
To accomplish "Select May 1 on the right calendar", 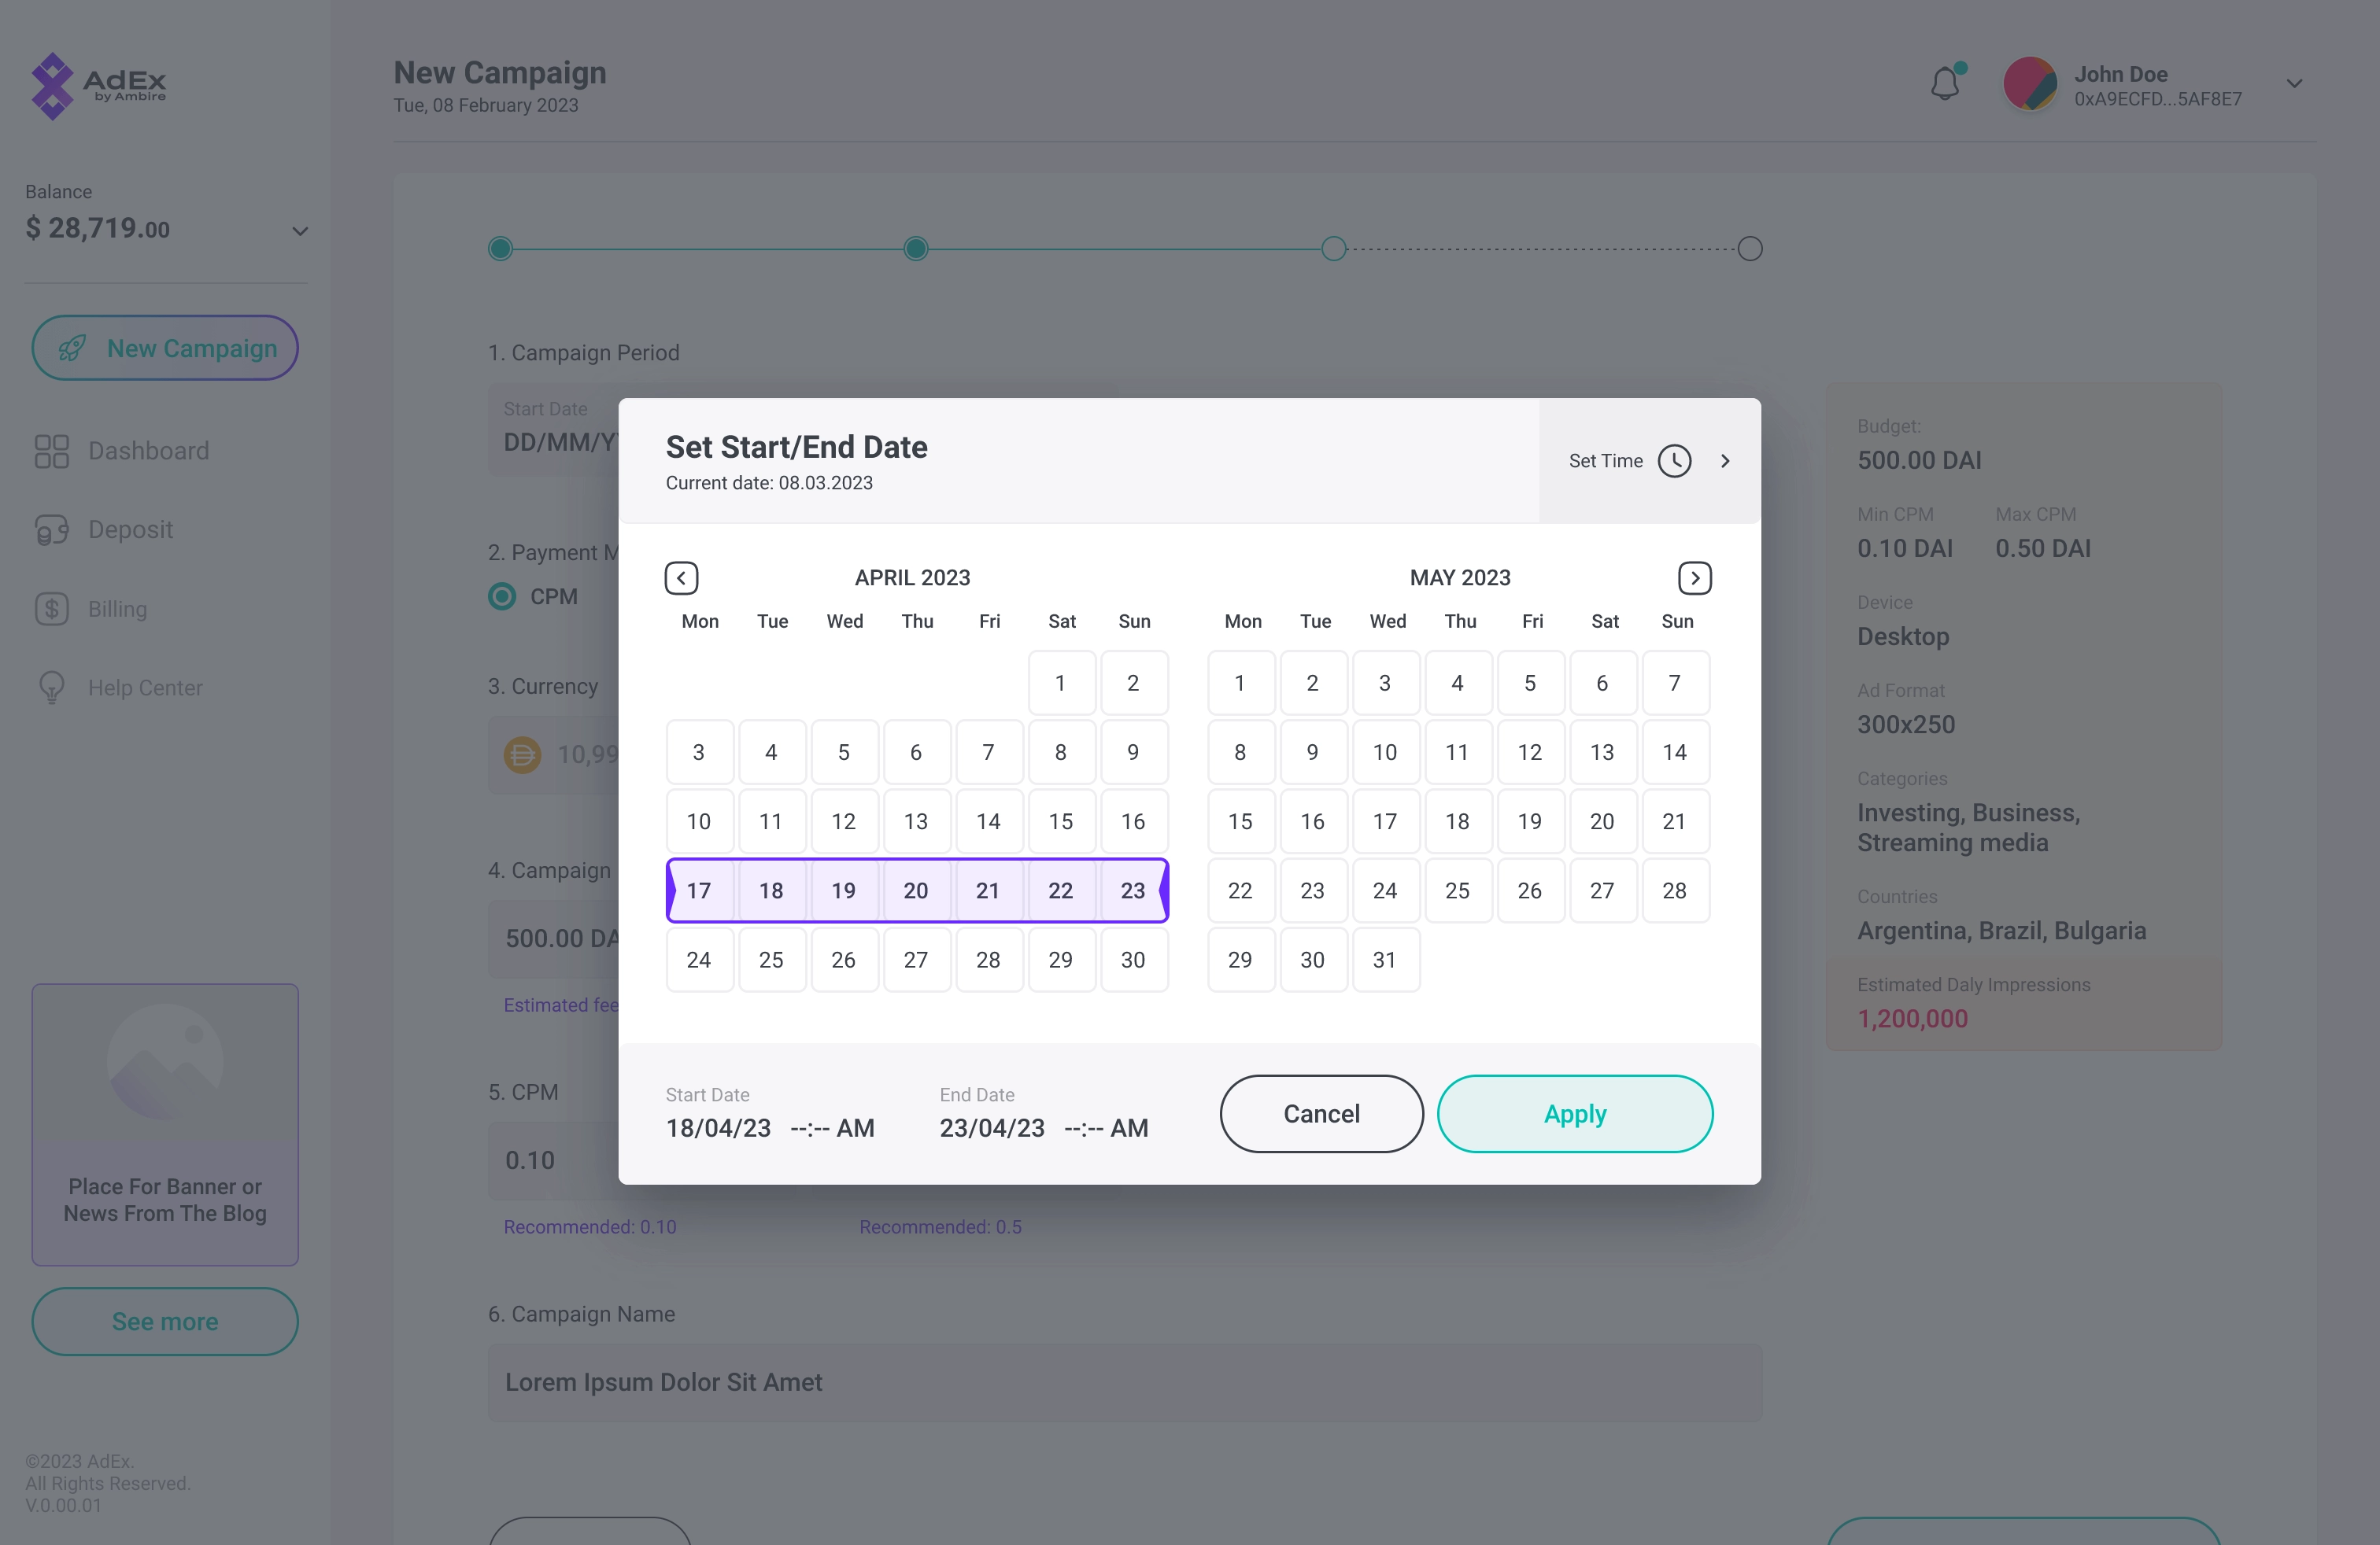I will click(1240, 681).
